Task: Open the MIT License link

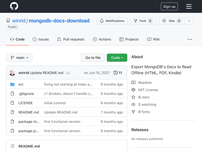Action: point(148,90)
